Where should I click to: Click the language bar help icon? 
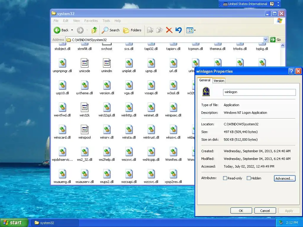tap(272, 4)
